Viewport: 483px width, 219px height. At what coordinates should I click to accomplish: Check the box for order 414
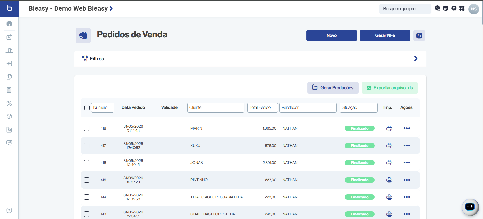pyautogui.click(x=87, y=197)
